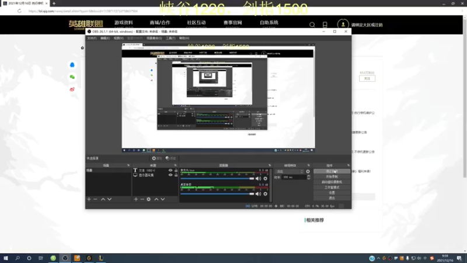Viewport: 467px width, 263px height.
Task: Pop out the Controls dock with its corner icon
Action: tap(348, 165)
